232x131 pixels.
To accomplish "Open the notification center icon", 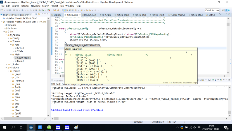I will 226,127.
